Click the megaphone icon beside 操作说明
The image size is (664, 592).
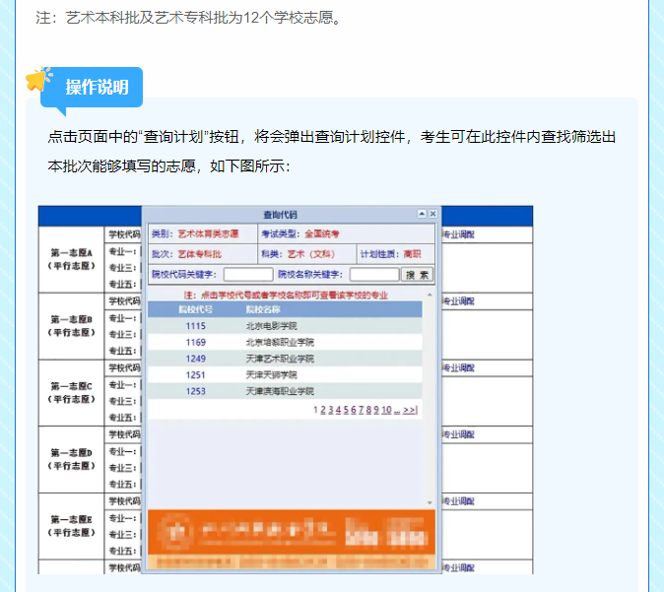click(38, 79)
